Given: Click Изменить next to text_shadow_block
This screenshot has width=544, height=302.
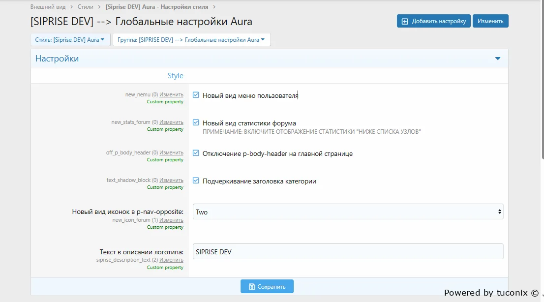Looking at the screenshot, I should click(171, 180).
